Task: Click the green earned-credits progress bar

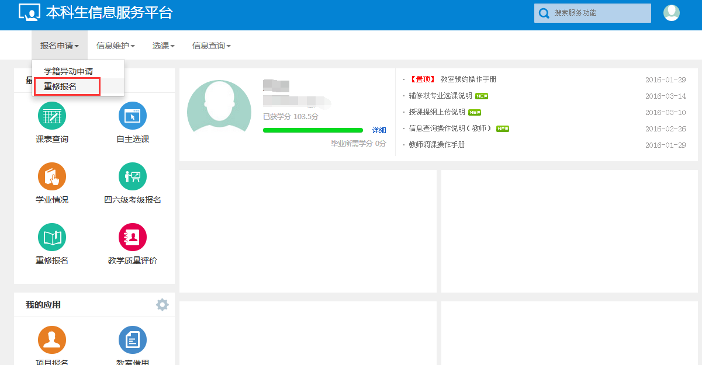Action: (313, 130)
